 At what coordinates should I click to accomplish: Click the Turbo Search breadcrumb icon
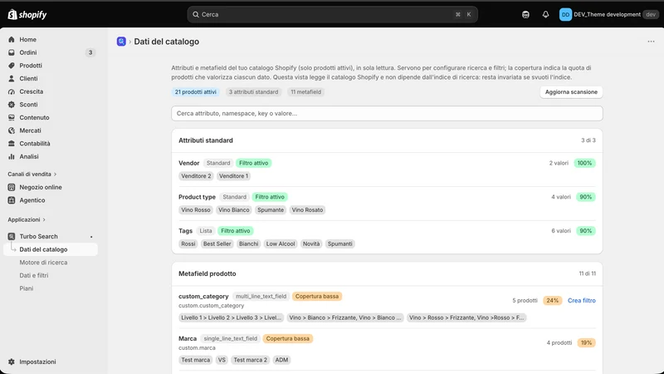pos(121,42)
